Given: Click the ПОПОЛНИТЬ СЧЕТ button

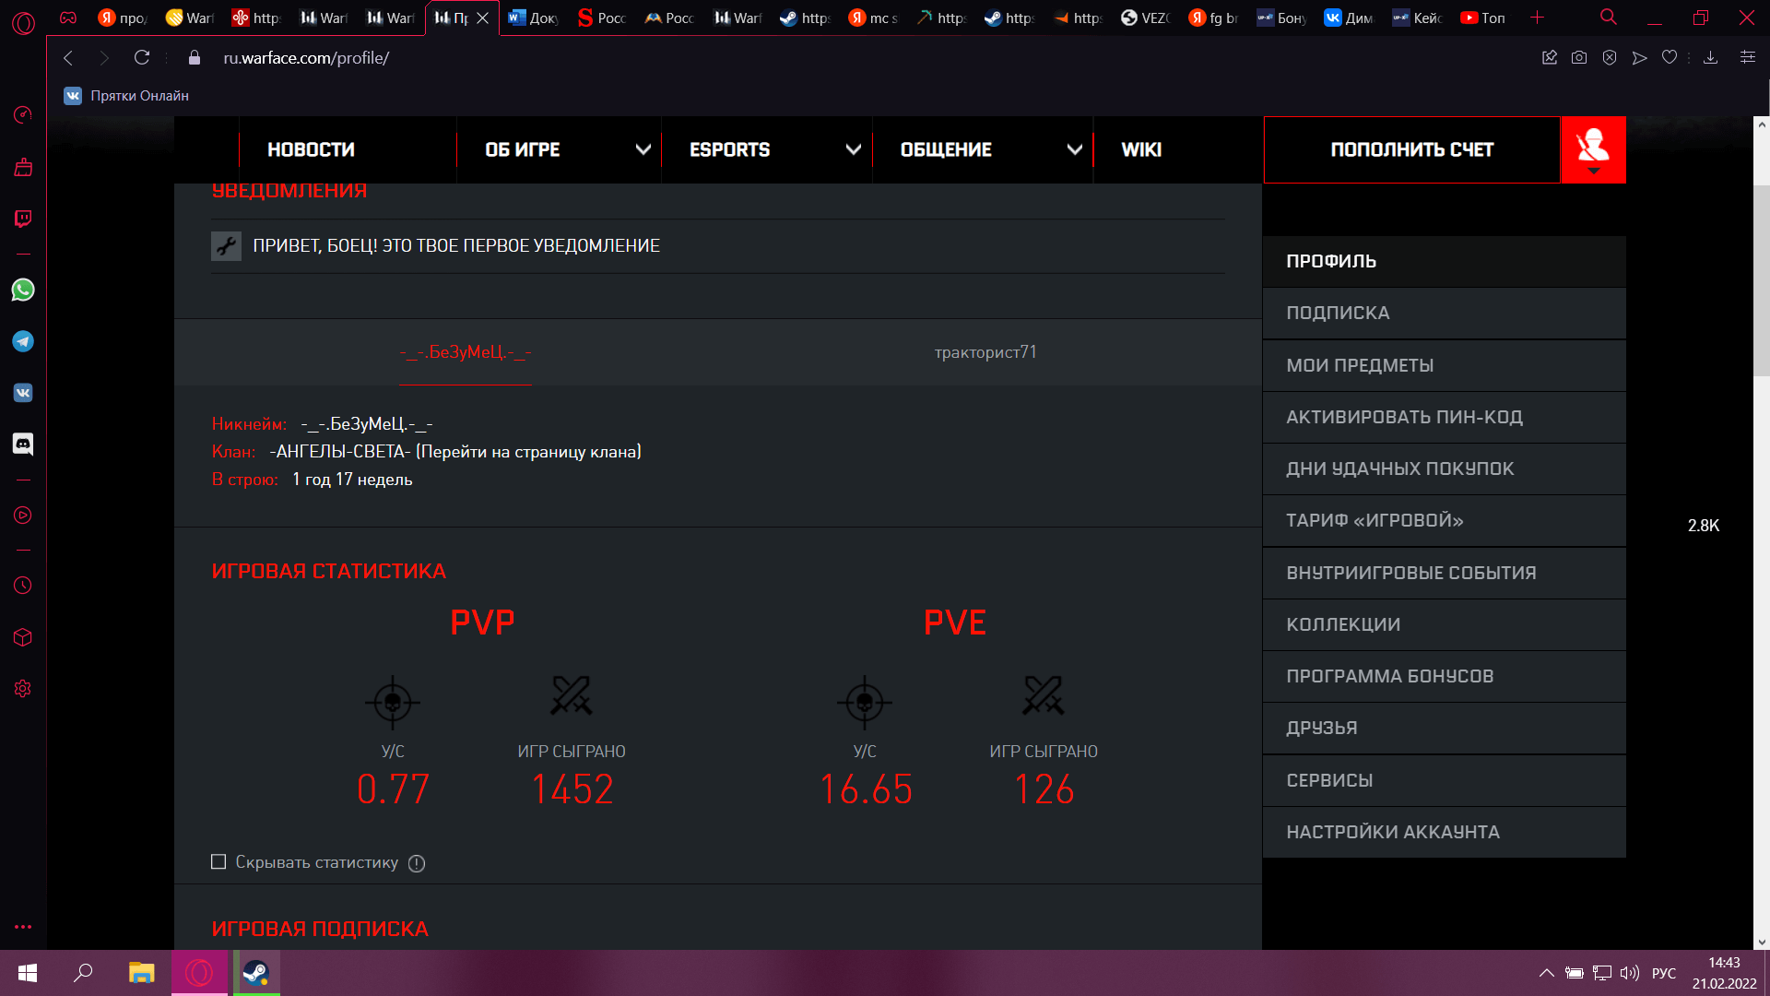Looking at the screenshot, I should pyautogui.click(x=1411, y=149).
